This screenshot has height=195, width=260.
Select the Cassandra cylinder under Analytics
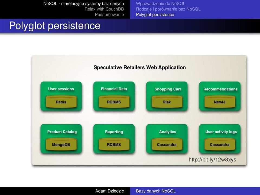[x=167, y=144]
